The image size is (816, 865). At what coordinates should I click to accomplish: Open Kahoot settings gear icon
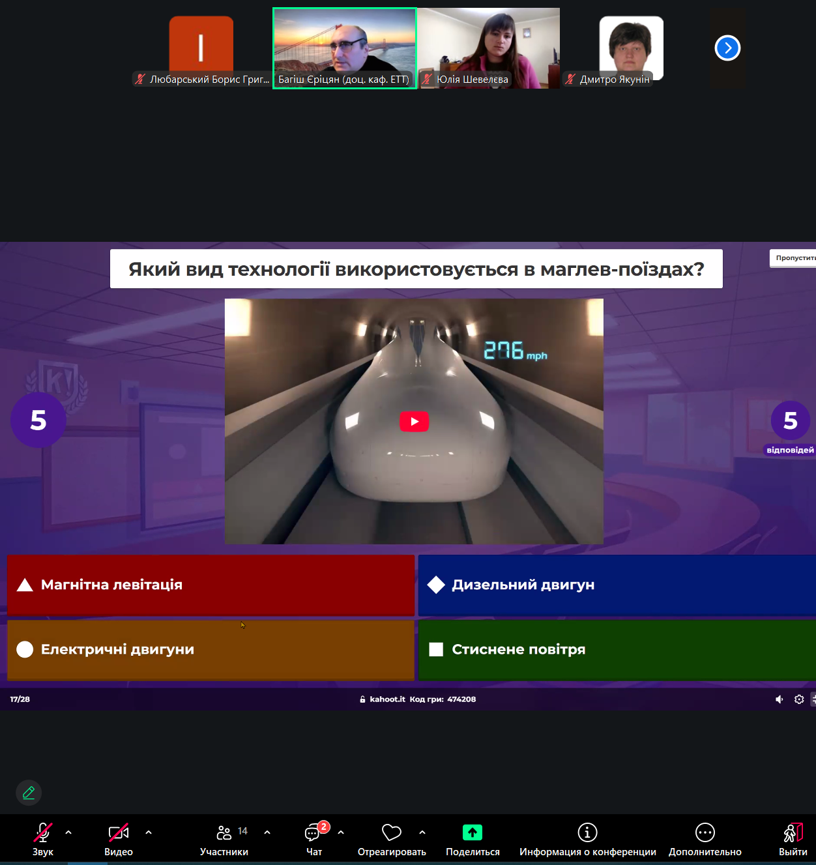click(799, 699)
